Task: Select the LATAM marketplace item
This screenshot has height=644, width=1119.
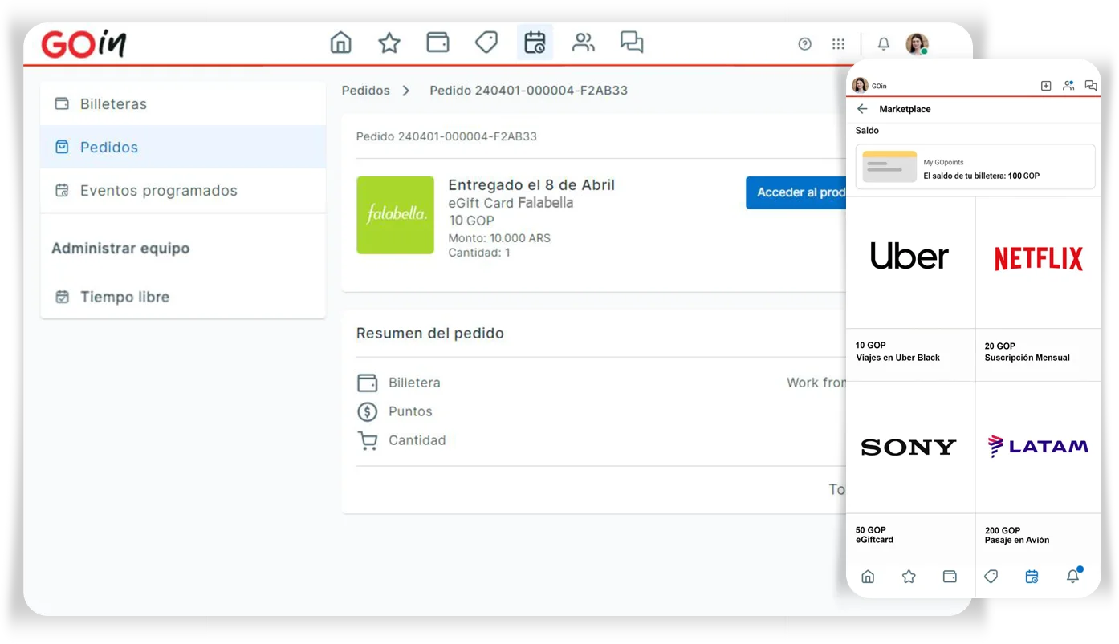Action: [x=1039, y=448]
